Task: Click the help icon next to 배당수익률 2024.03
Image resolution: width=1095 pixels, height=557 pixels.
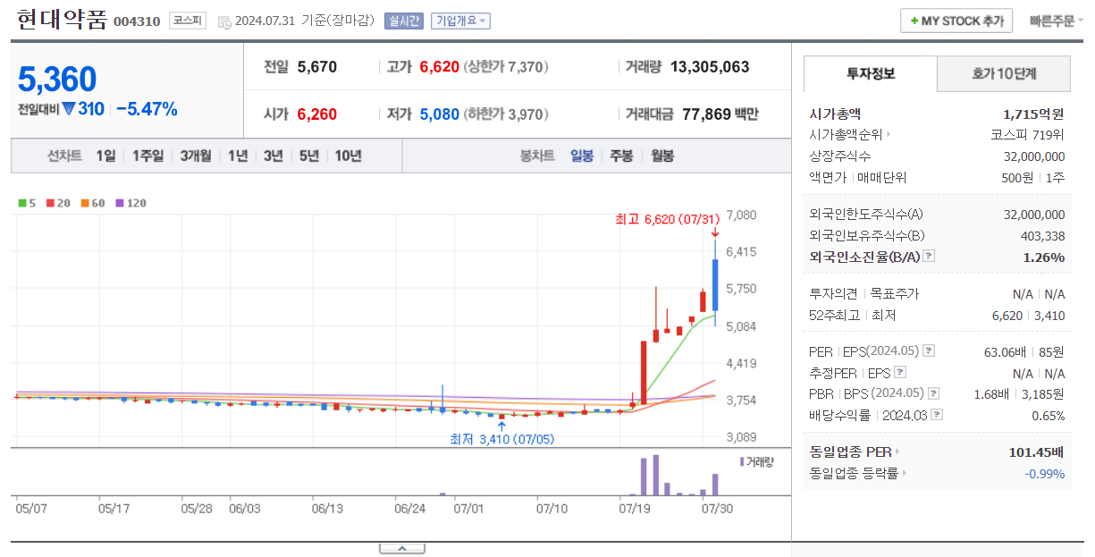Action: tap(939, 415)
